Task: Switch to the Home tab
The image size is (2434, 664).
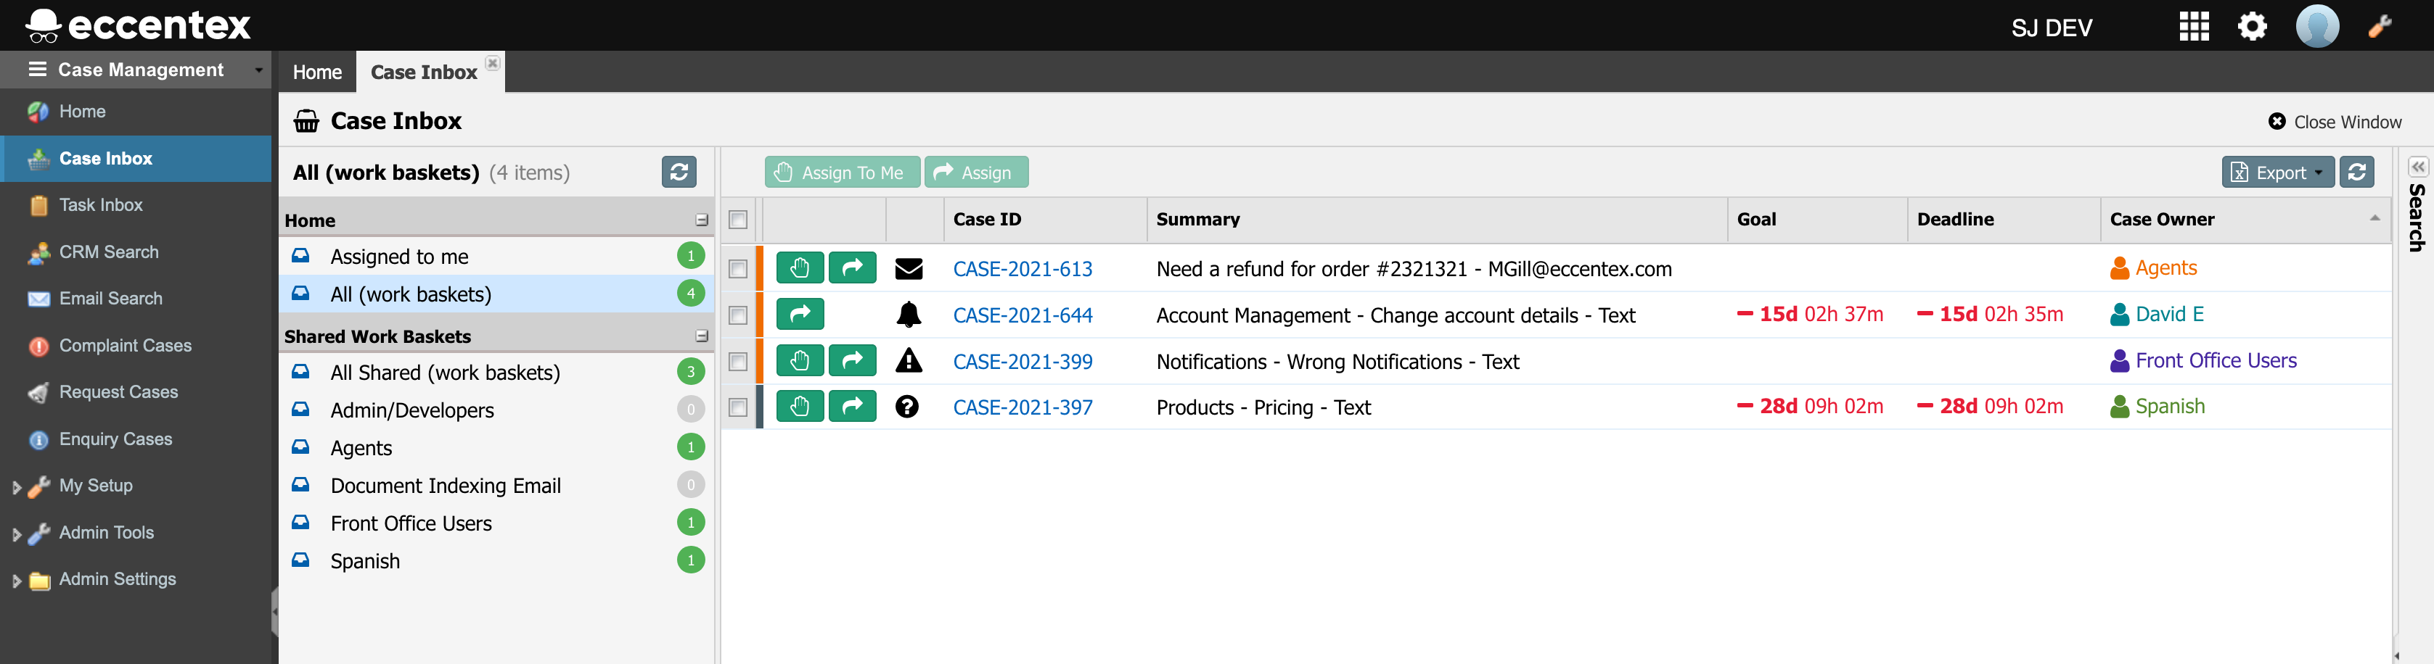Action: [316, 72]
